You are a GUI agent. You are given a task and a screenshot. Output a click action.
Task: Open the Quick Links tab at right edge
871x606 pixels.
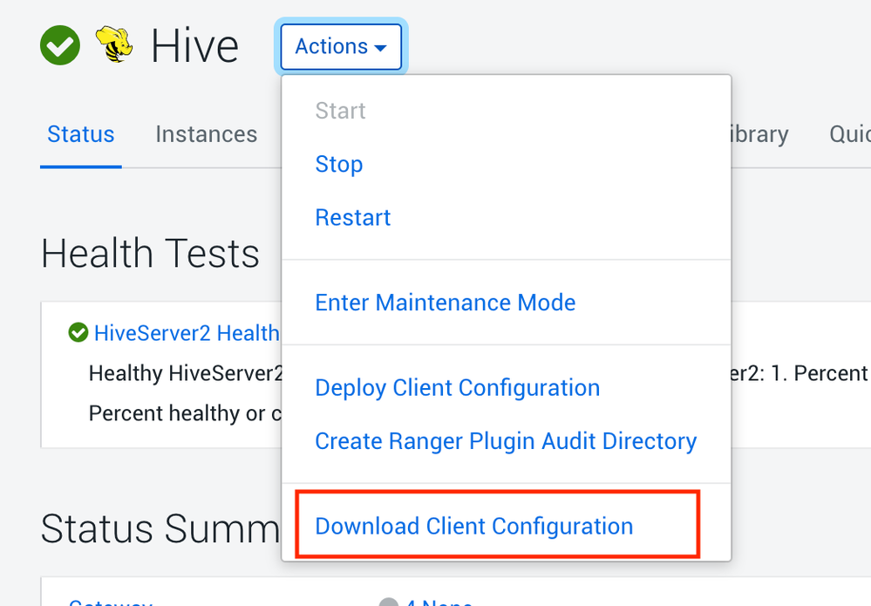click(850, 134)
